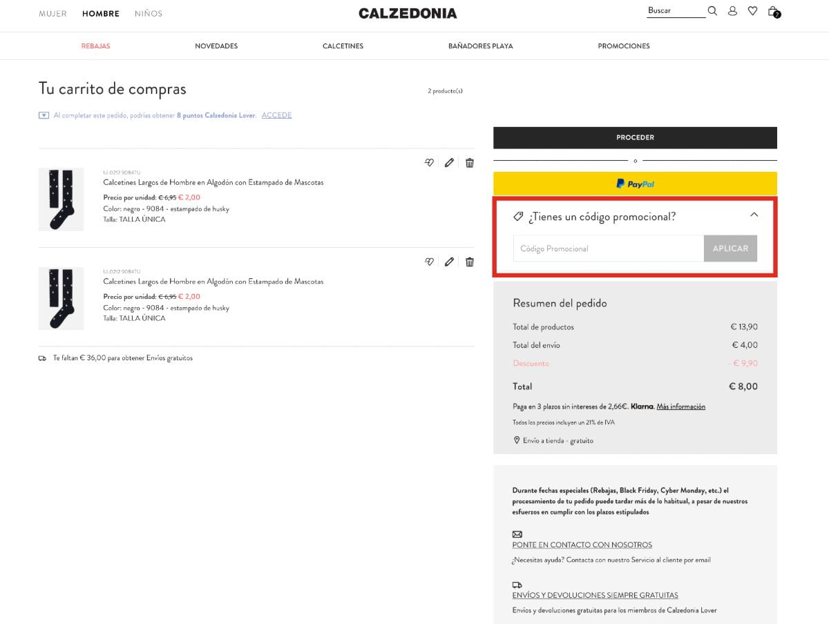Open the REBAJAS menu
This screenshot has width=829, height=624.
(96, 46)
